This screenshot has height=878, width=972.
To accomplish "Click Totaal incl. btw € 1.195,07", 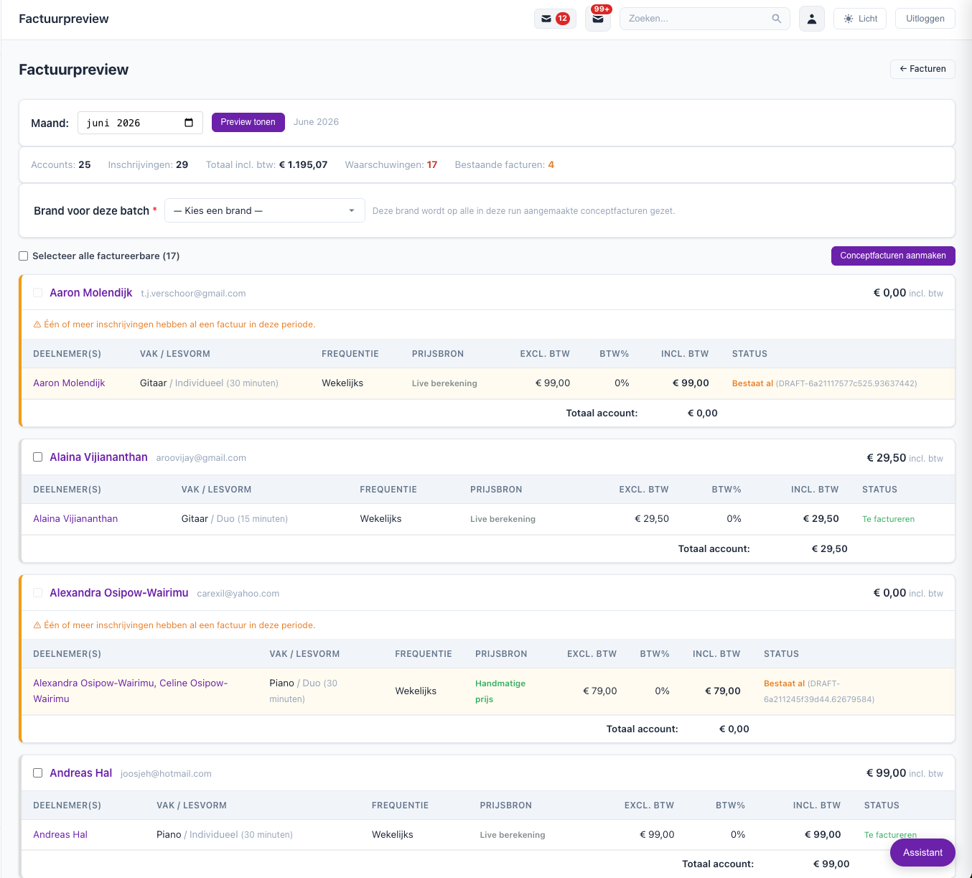I will 266,164.
